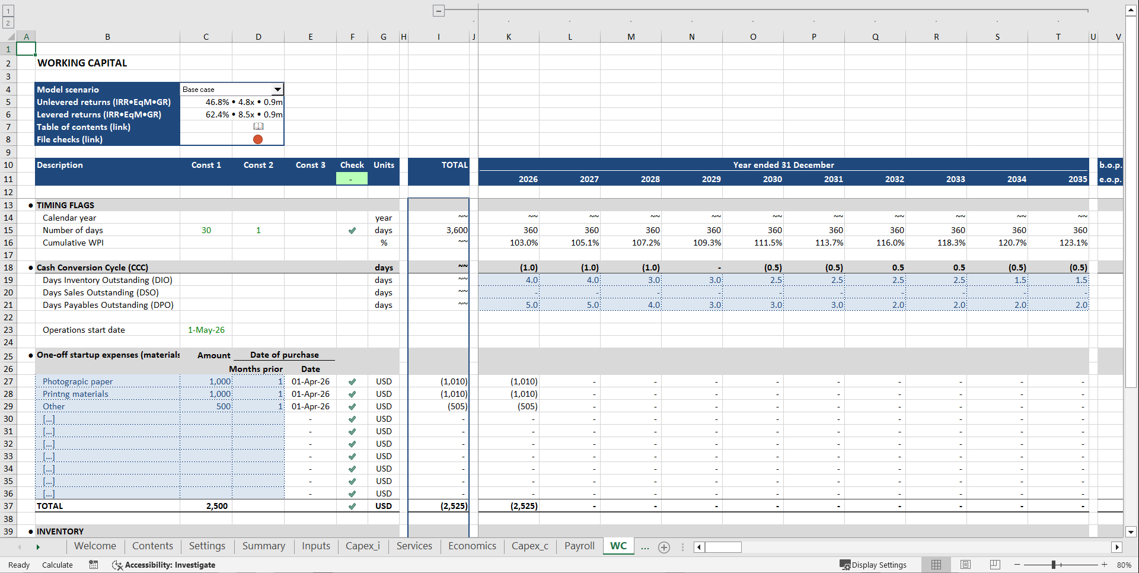Screen dimensions: 1139x573
Task: Open Page Break Preview
Action: [x=995, y=564]
